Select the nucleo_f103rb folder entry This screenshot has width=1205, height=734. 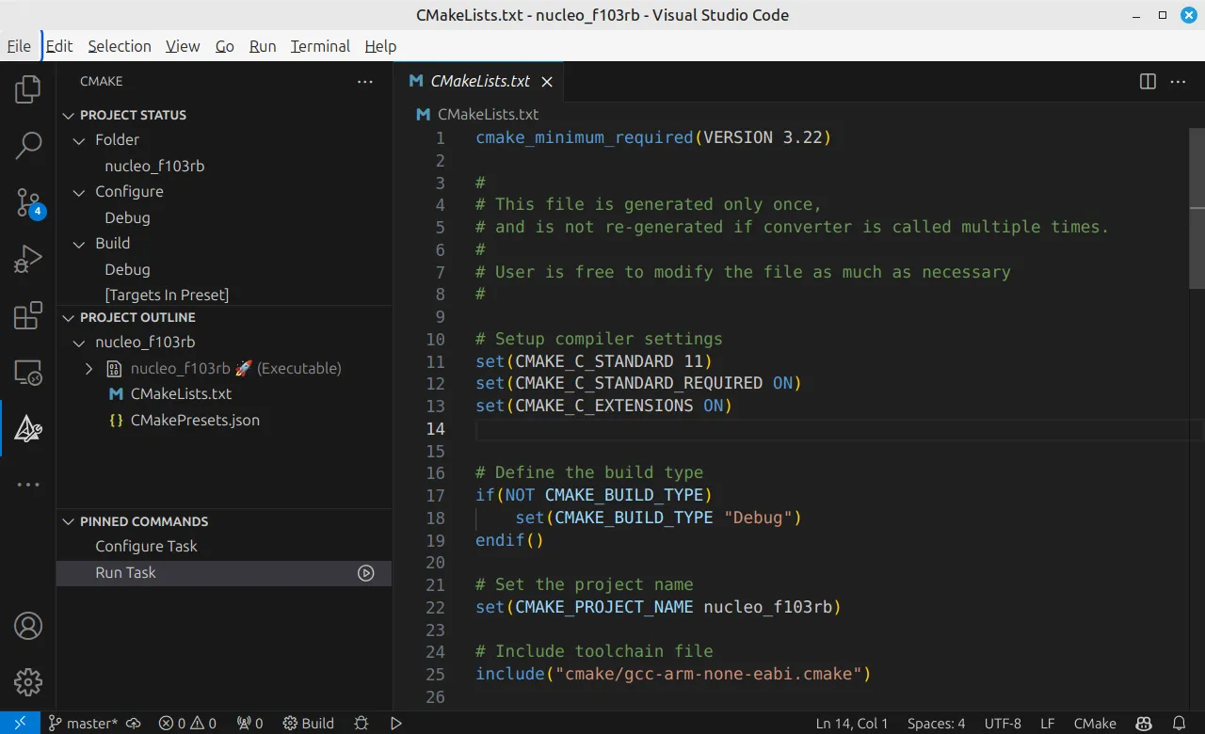(x=154, y=167)
